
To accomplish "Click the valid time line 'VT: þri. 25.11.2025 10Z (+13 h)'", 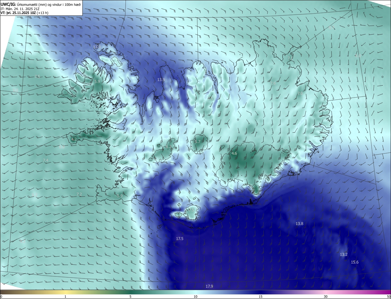I will tap(24, 13).
